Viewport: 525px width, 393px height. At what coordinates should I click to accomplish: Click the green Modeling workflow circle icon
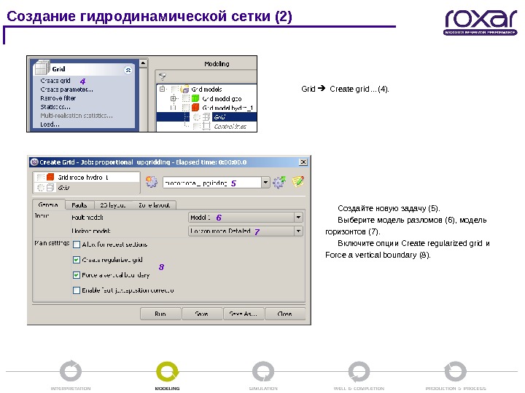click(x=168, y=371)
